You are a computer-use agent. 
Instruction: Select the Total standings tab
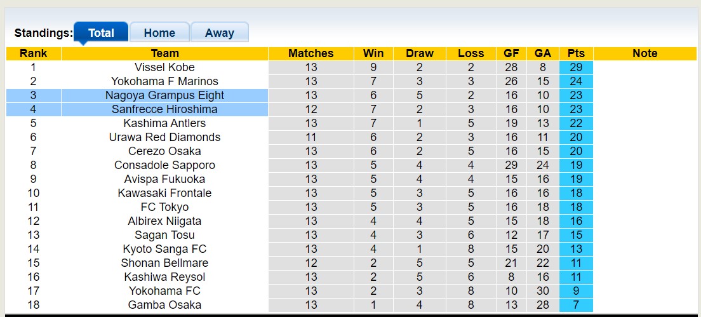coord(101,33)
